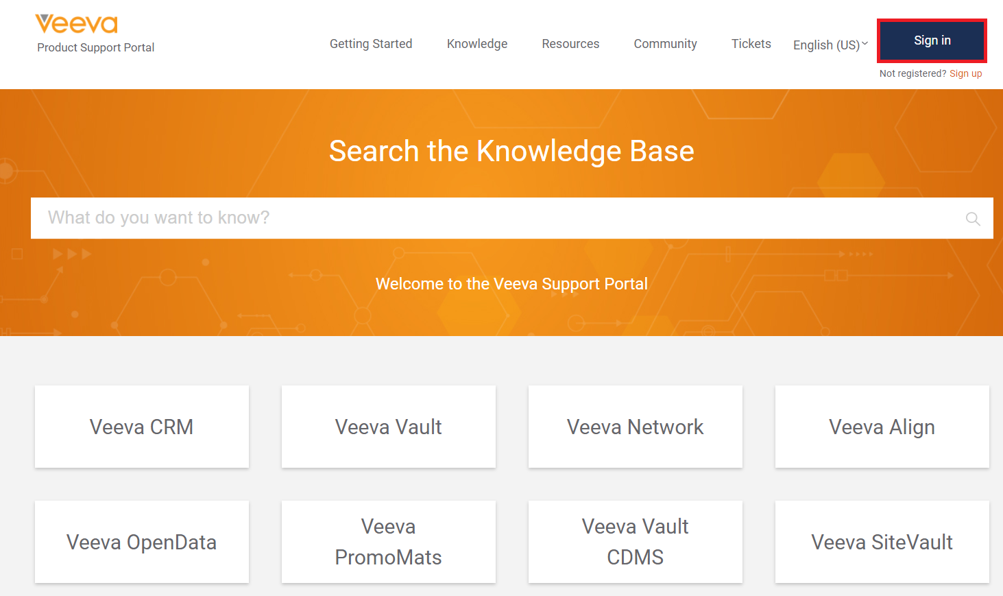1003x596 pixels.
Task: Open the Veeva Vault CDMS tile
Action: (x=636, y=542)
